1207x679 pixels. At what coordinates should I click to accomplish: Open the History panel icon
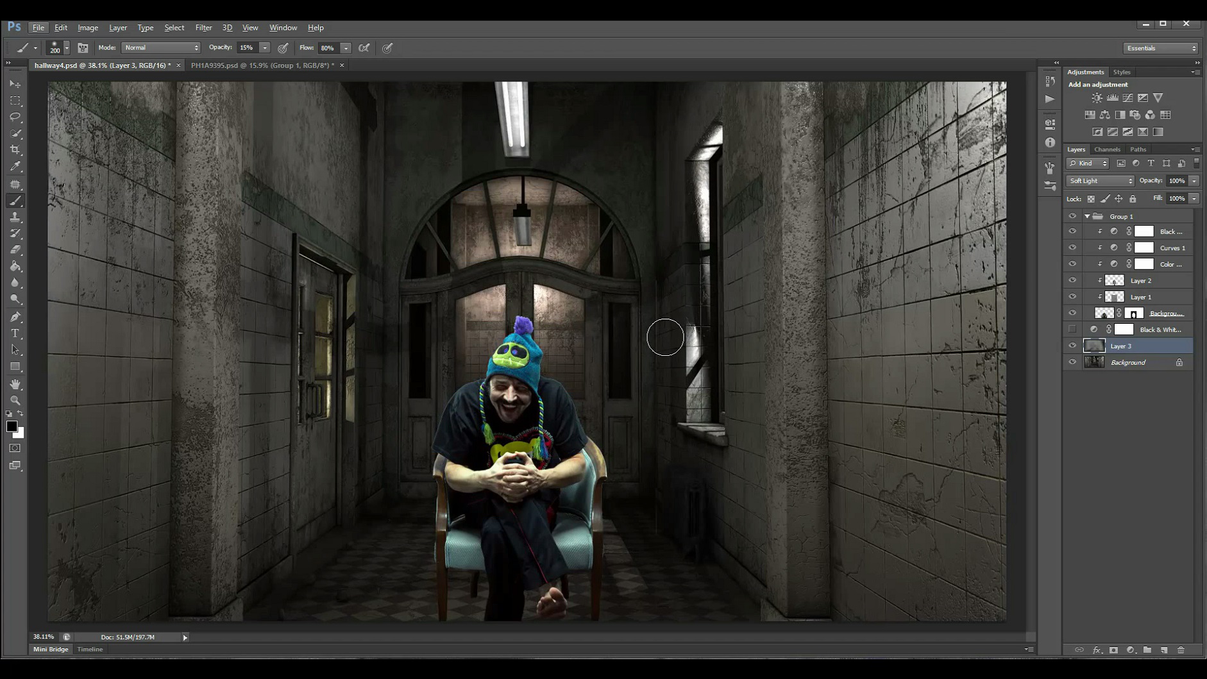1050,81
